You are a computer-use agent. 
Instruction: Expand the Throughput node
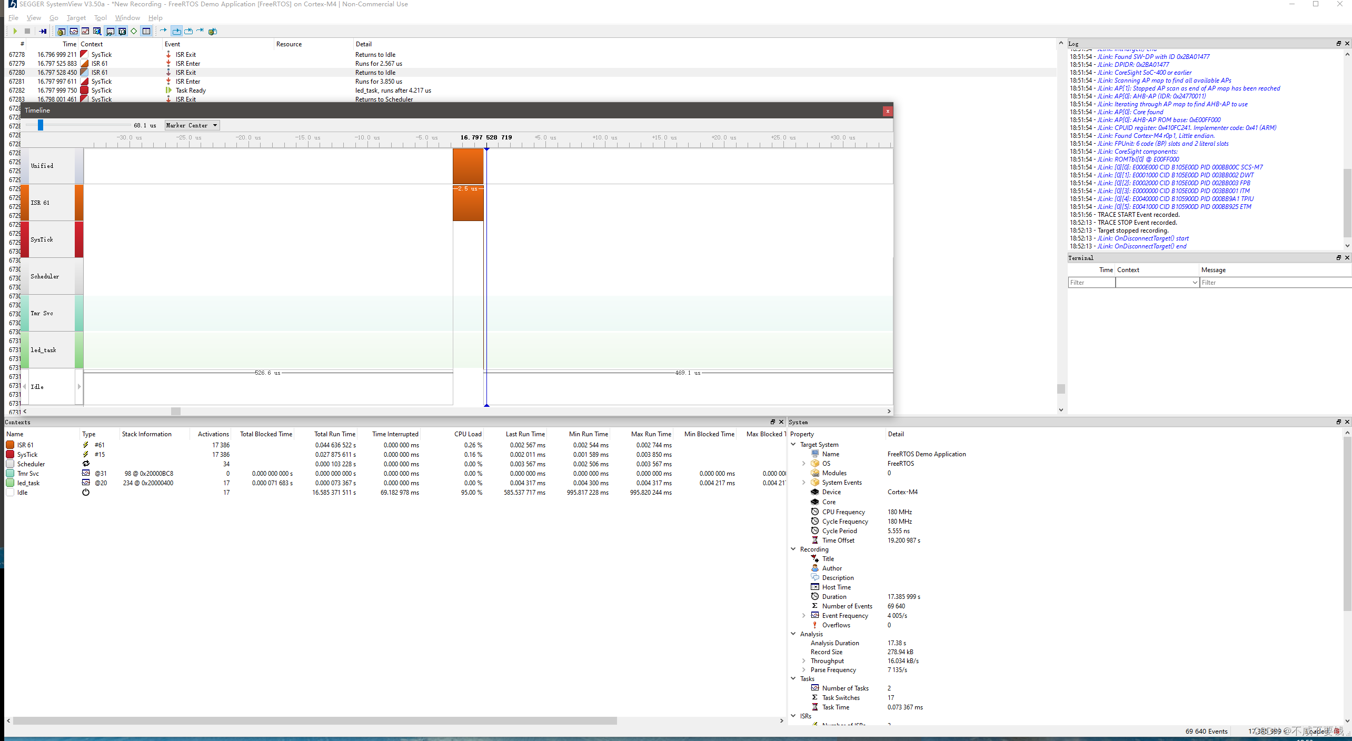click(803, 660)
